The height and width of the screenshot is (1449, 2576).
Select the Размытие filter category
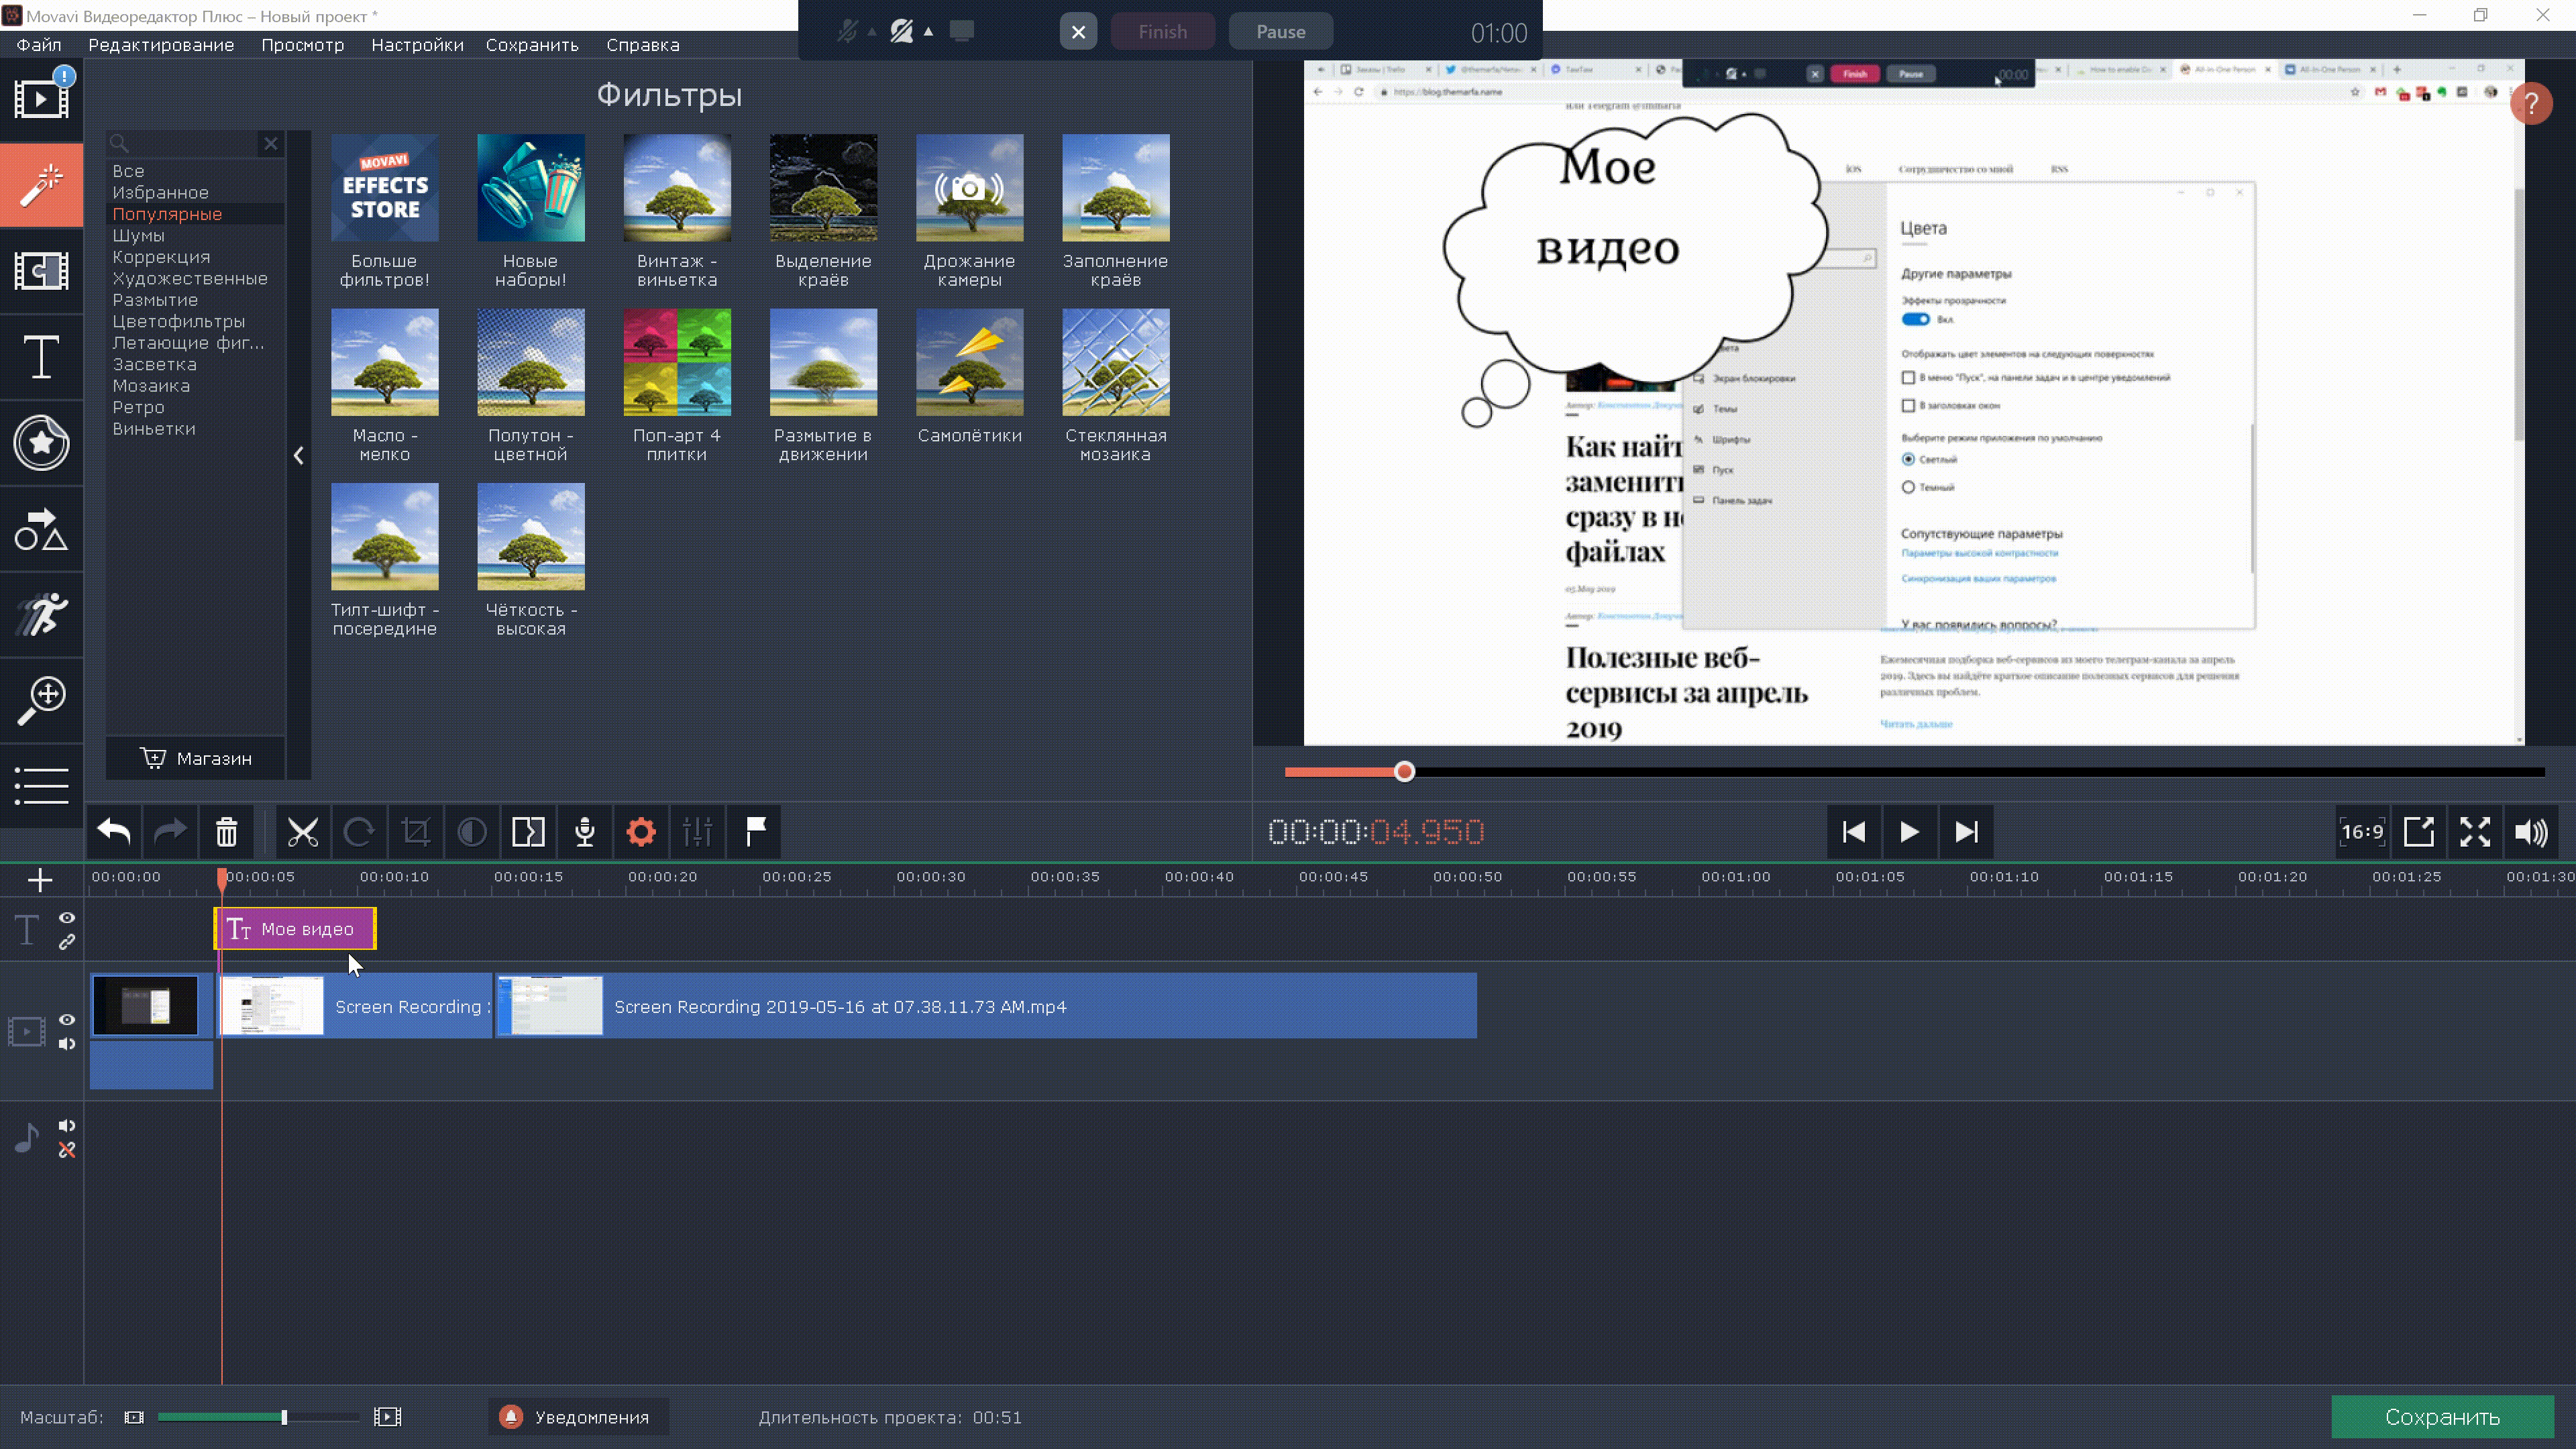coord(155,300)
